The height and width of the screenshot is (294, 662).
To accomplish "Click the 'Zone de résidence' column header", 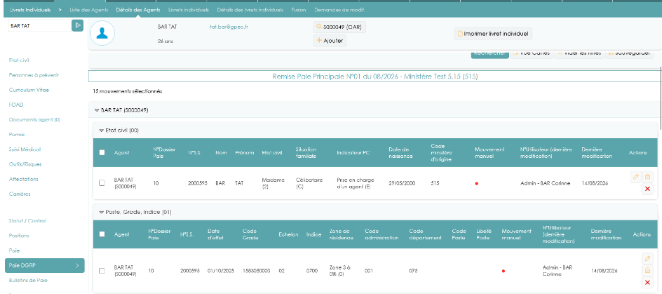I will pos(340,234).
